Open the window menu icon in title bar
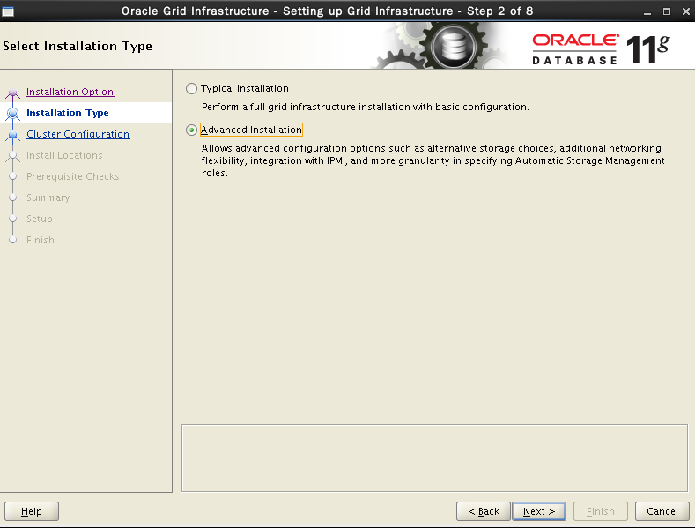Viewport: 695px width, 528px height. point(9,11)
